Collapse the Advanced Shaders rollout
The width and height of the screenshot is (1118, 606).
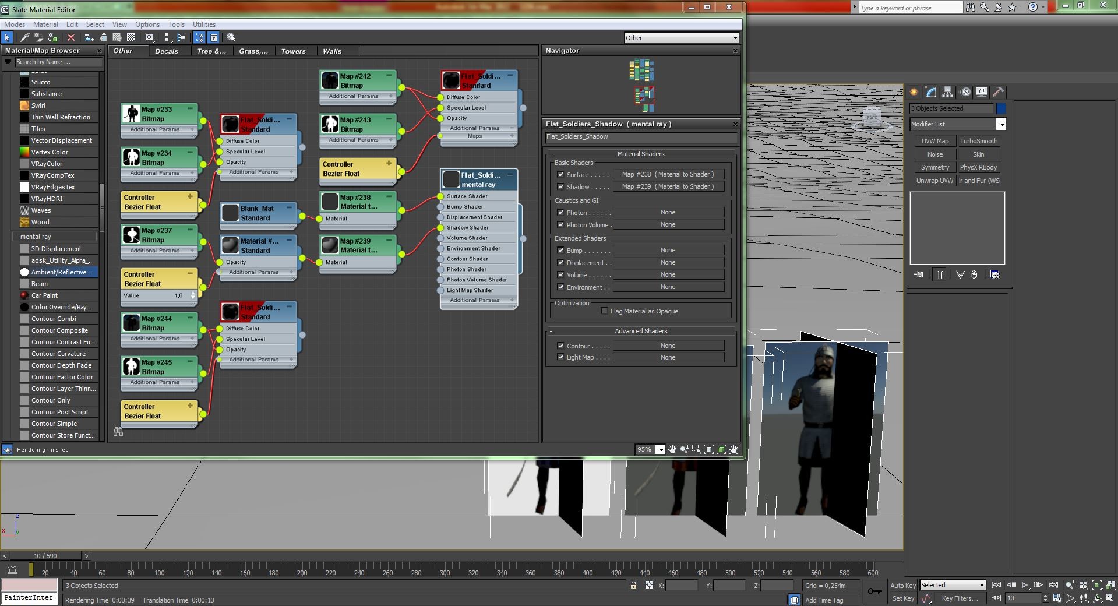coord(551,331)
